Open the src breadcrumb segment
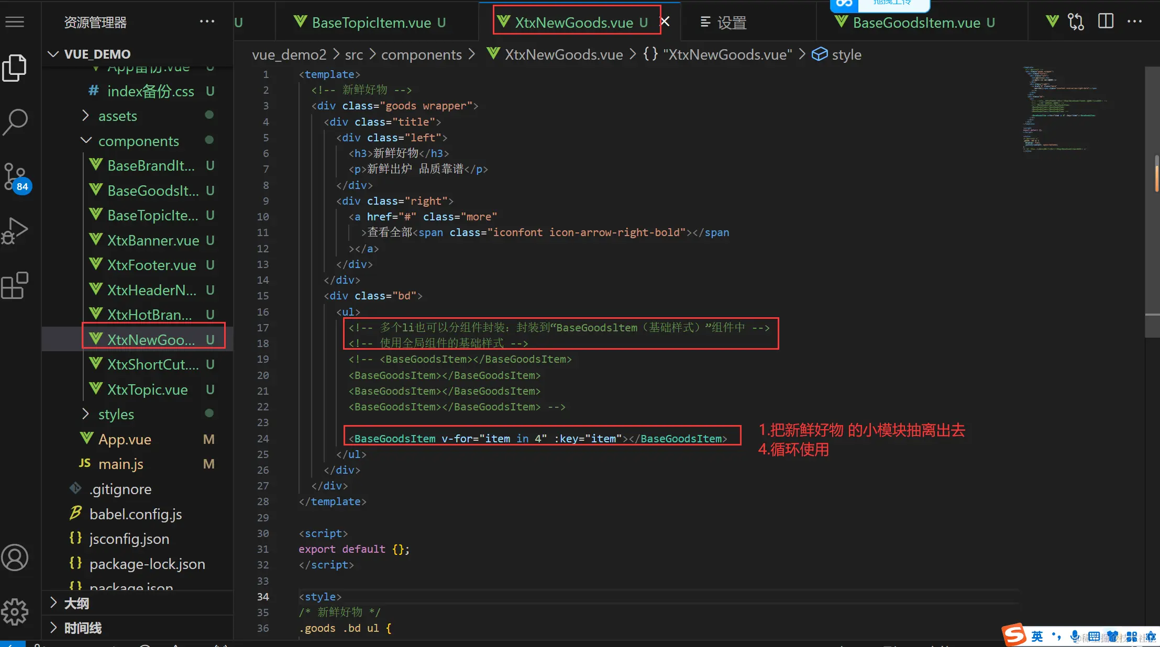 (x=354, y=54)
